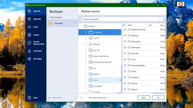Click the in progress folder icon
Image resolution: width=193 pixels, height=108 pixels.
pos(91,86)
